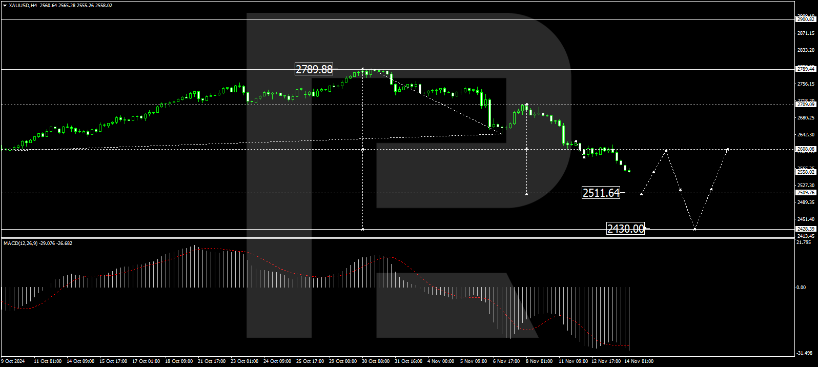Click the current price tag 2558.02 on the axis
The width and height of the screenshot is (818, 367).
(805, 172)
